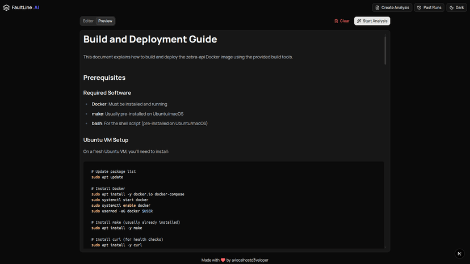Click the preview pane vertical scrollbar
The height and width of the screenshot is (264, 470).
pos(385,51)
